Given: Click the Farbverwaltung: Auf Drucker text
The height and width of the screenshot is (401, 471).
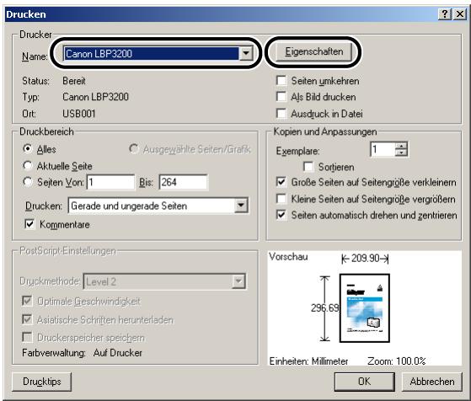Looking at the screenshot, I should point(82,353).
